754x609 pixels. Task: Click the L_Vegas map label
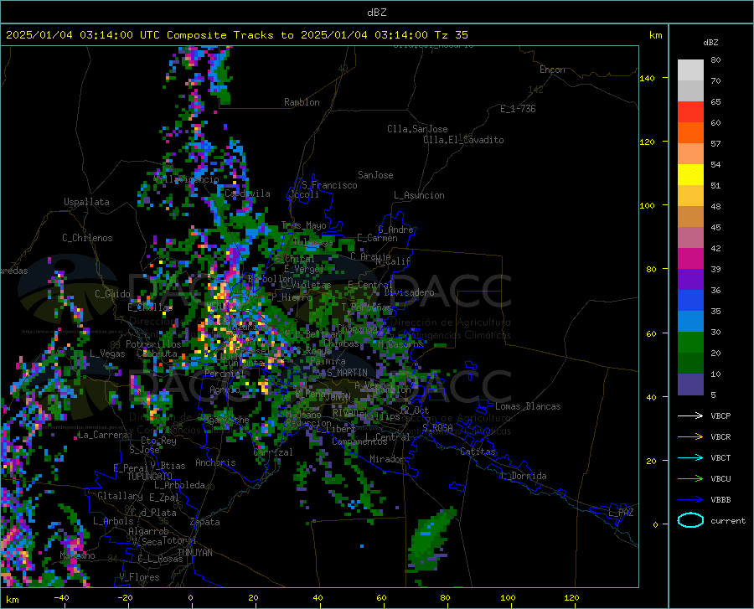[x=107, y=354]
